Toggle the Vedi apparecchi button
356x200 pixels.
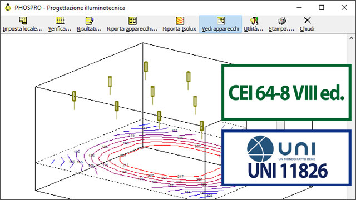coord(220,24)
